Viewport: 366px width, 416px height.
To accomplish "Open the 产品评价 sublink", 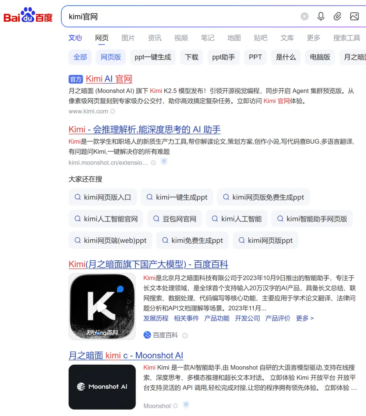I will coord(278,318).
